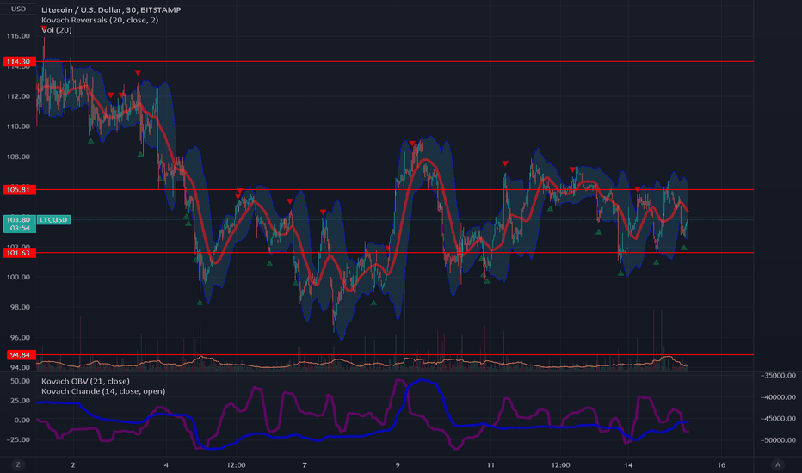Click the Z timezone button on the time axis

tap(18, 464)
